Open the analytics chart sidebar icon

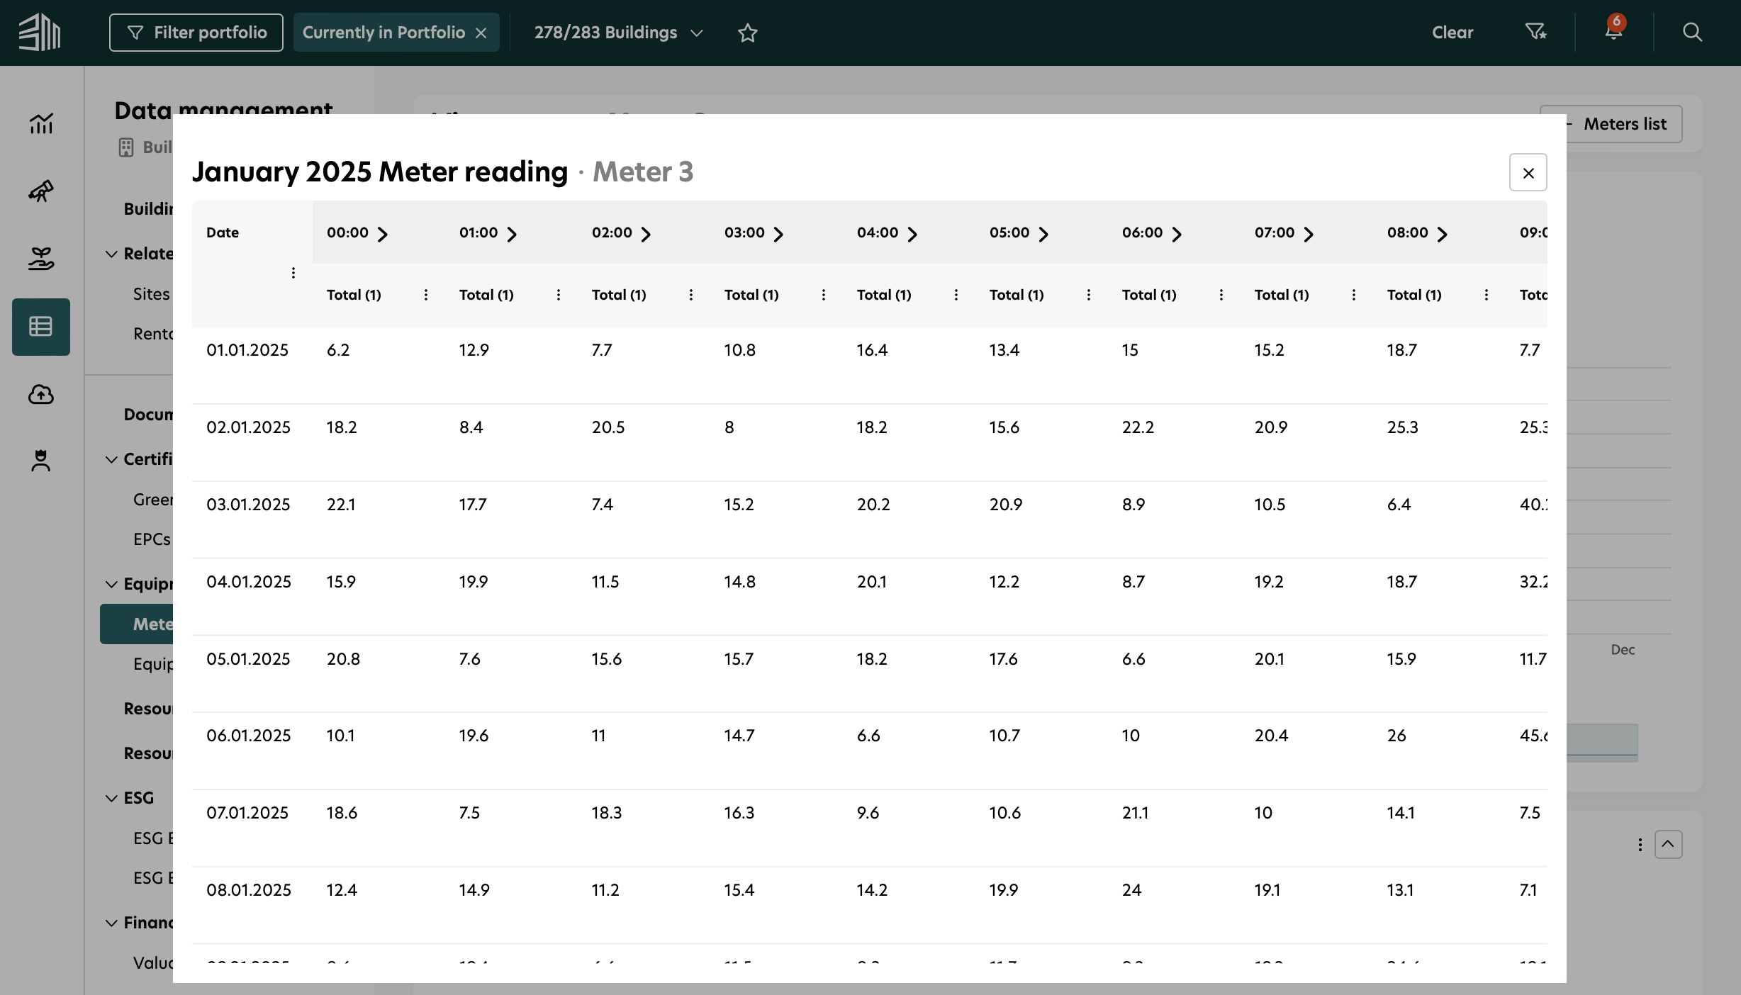click(x=41, y=124)
